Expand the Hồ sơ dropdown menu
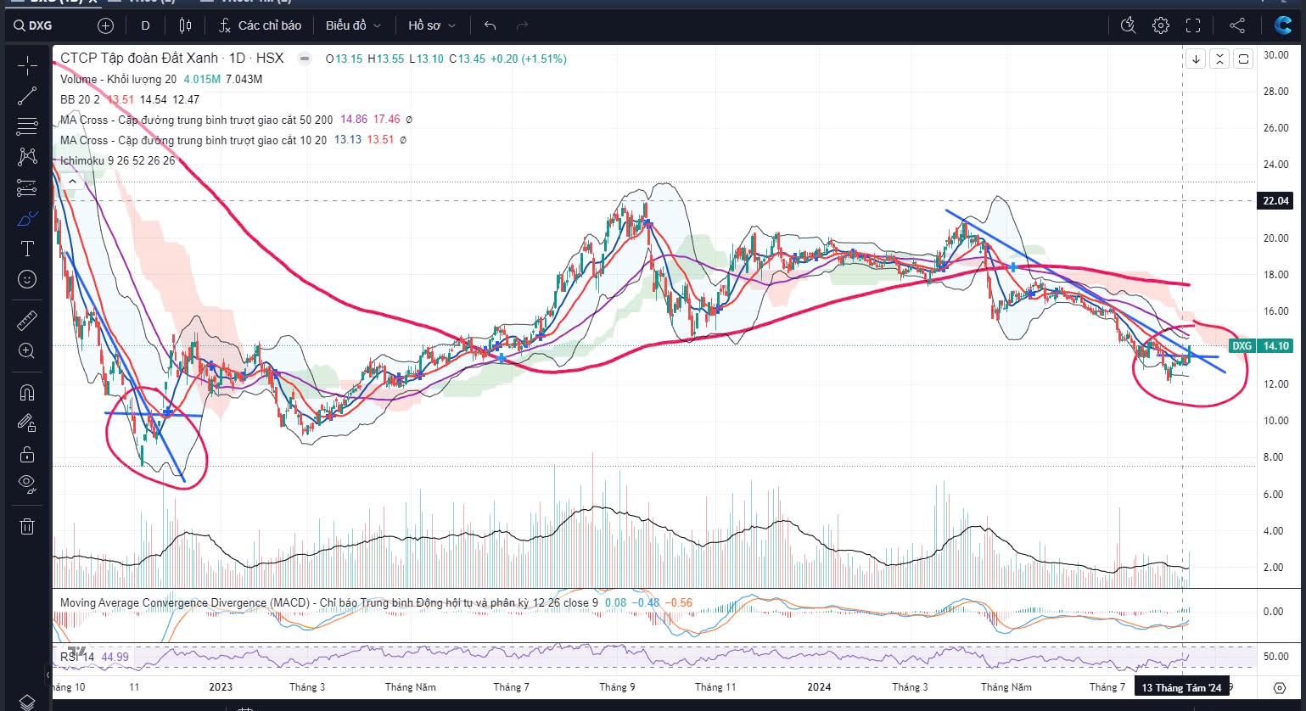This screenshot has height=711, width=1306. pos(432,25)
